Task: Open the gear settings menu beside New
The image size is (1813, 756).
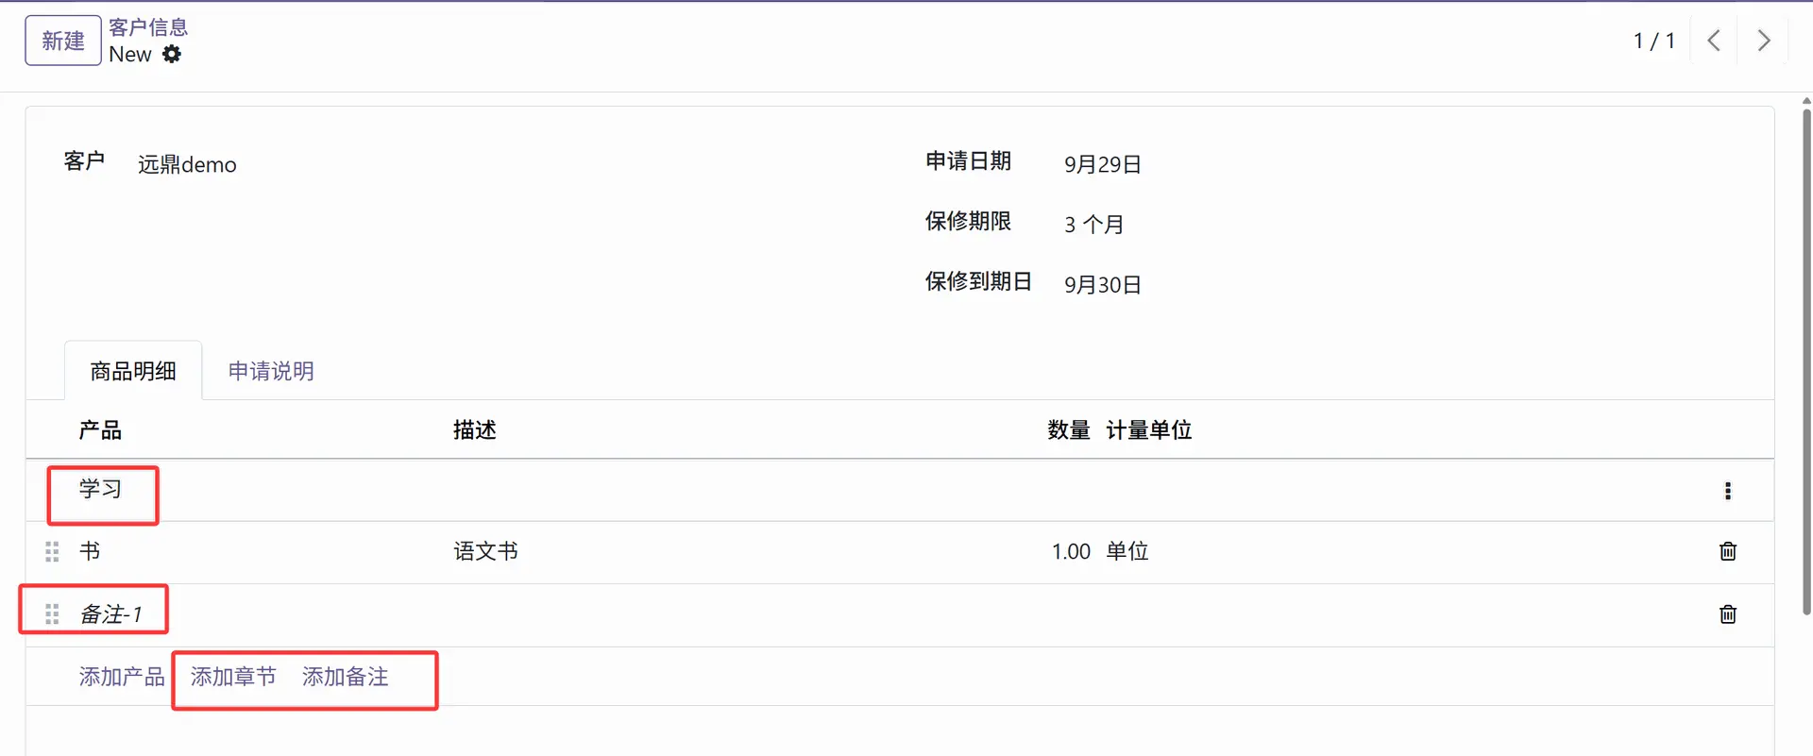Action: (172, 55)
